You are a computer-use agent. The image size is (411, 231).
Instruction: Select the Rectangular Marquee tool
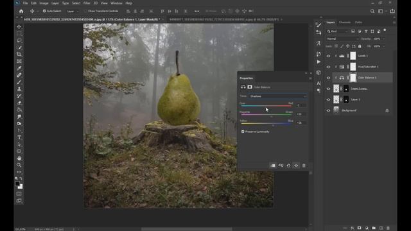coord(19,33)
